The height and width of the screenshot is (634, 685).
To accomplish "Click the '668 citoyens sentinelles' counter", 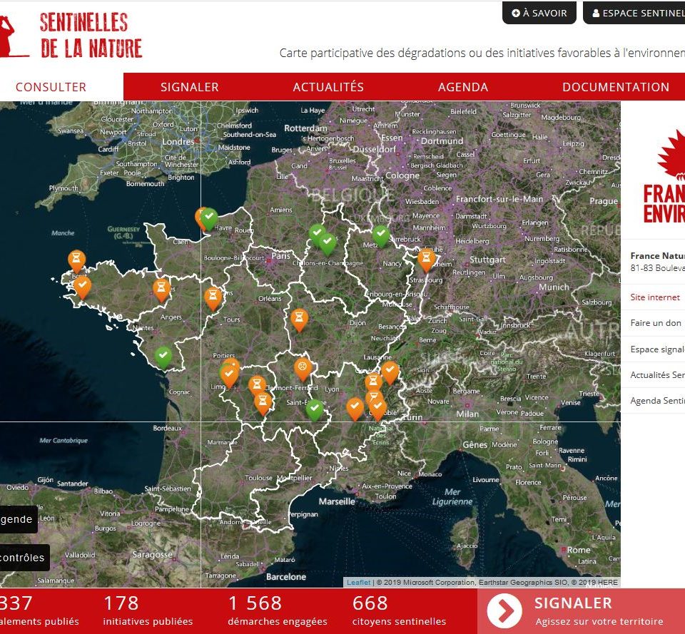I will [x=399, y=610].
